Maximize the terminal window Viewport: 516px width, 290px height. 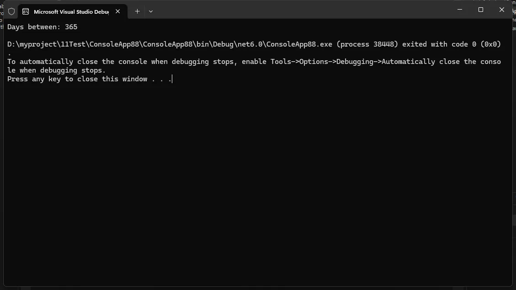tap(480, 10)
